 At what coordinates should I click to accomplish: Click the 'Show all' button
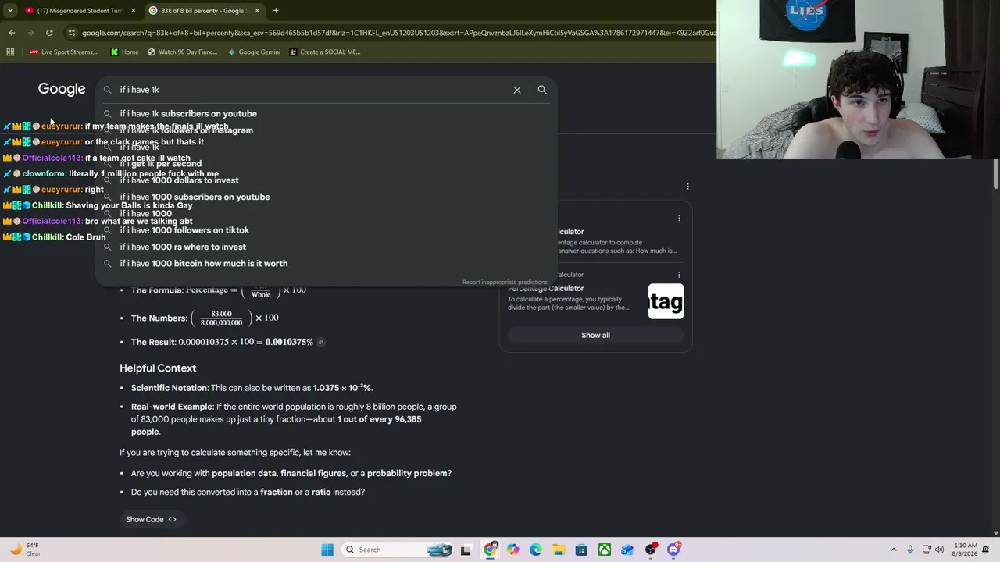(595, 335)
